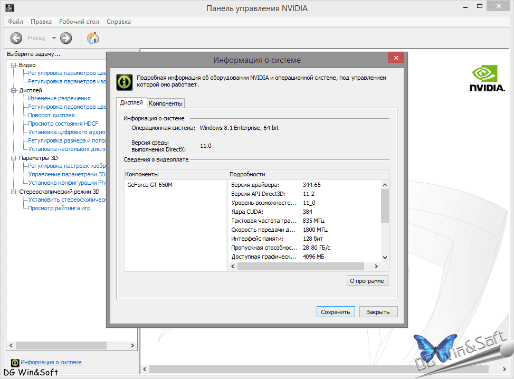This screenshot has height=379, width=514.
Task: Click the NVIDIA logo in the main panel
Action: click(487, 78)
